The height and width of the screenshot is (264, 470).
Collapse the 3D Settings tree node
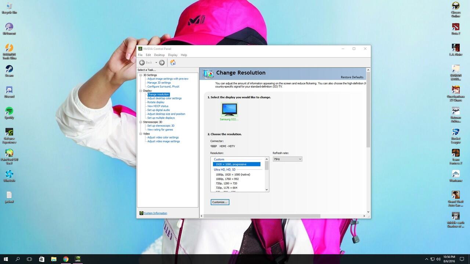click(x=141, y=75)
